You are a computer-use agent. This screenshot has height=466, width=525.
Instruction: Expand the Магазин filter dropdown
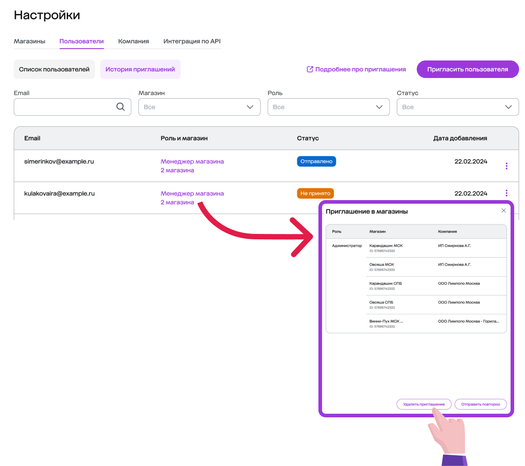coord(199,107)
